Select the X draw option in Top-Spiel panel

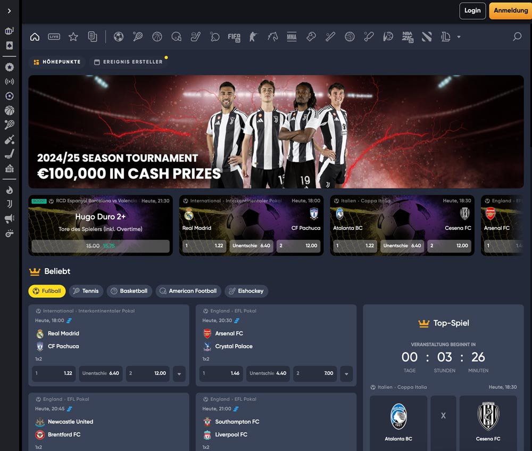click(444, 423)
